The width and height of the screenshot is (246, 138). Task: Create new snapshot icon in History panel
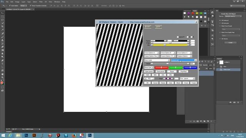[x=234, y=102]
